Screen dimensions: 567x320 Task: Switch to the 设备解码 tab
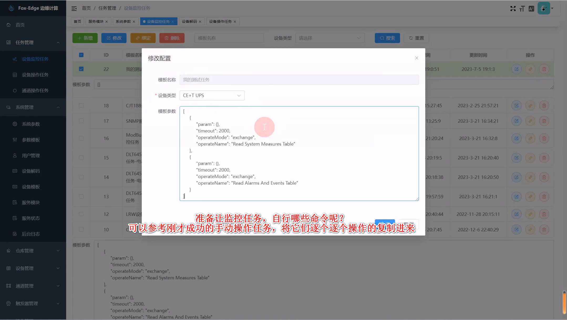click(192, 22)
